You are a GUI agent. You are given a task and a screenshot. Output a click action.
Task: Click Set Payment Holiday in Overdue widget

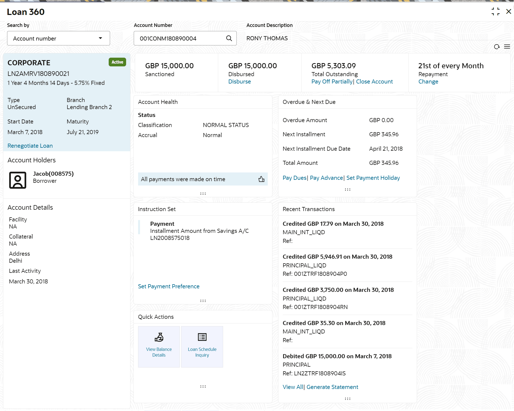[x=373, y=178]
